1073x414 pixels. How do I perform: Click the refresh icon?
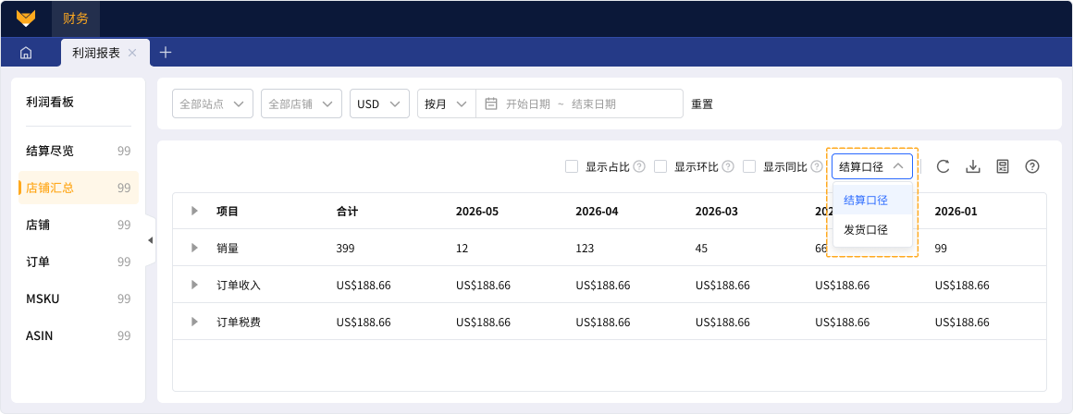click(943, 166)
